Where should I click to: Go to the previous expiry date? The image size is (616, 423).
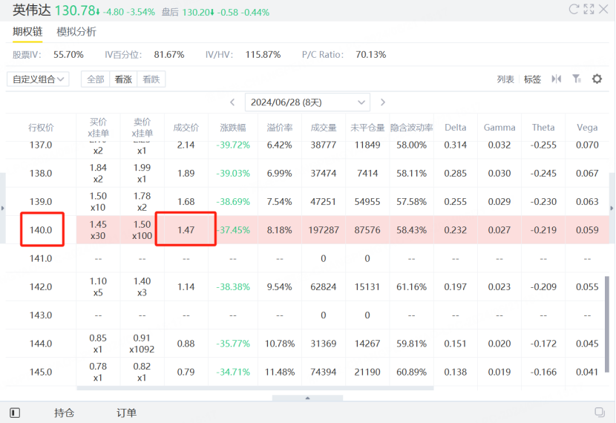pos(232,102)
